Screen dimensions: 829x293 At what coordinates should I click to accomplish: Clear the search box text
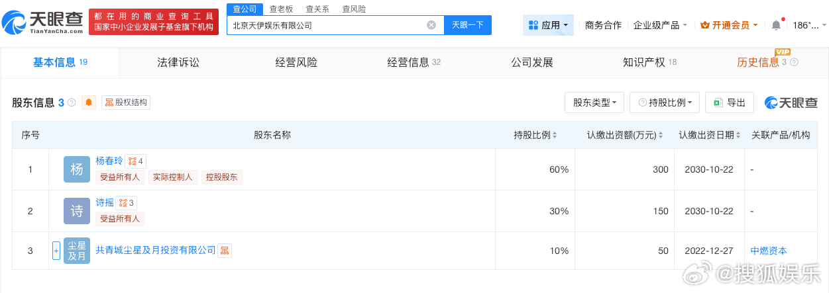pyautogui.click(x=431, y=25)
